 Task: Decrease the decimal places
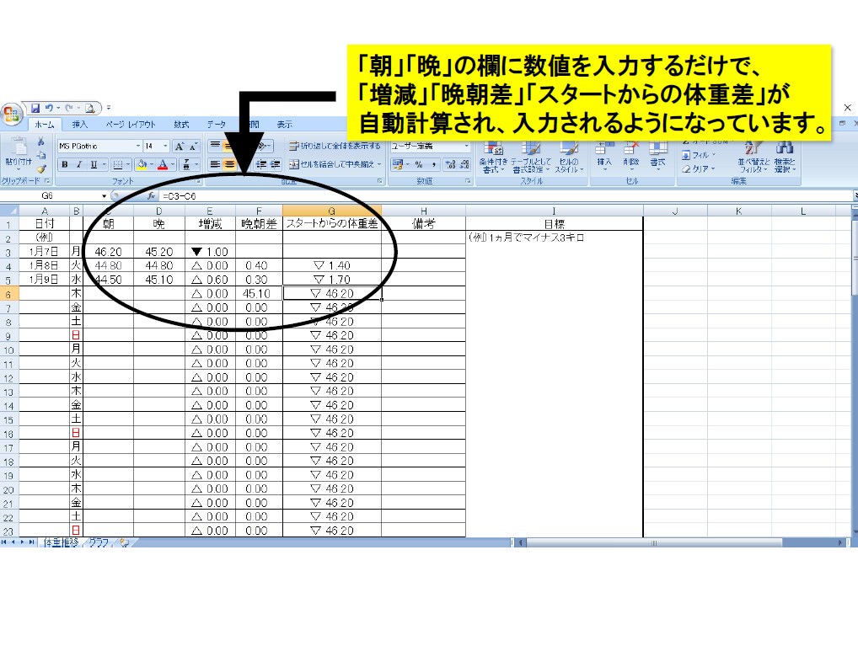tap(464, 164)
